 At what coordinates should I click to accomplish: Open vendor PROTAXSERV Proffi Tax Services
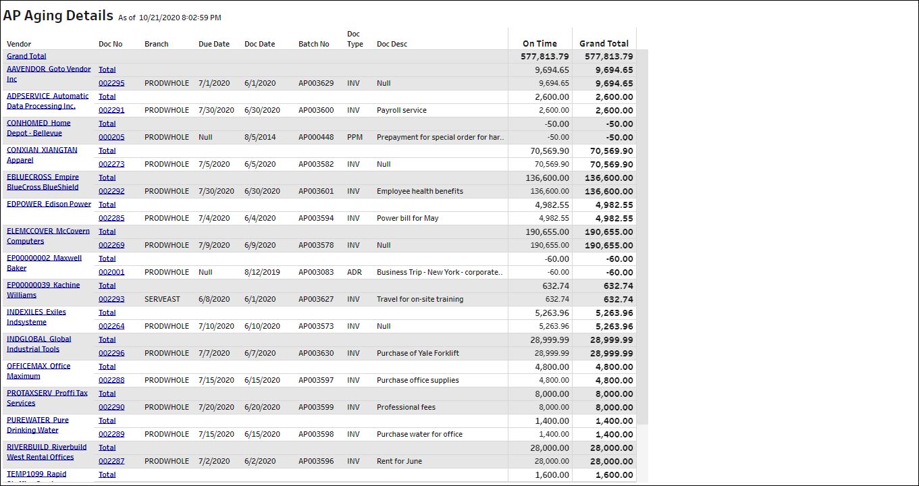47,398
